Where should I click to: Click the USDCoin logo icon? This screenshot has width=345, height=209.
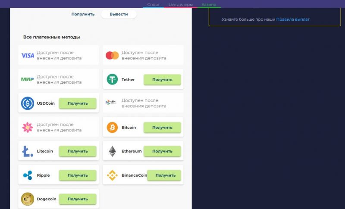[x=28, y=103]
